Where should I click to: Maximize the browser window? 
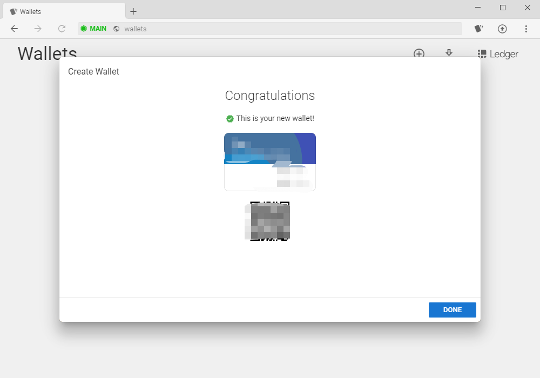[503, 8]
